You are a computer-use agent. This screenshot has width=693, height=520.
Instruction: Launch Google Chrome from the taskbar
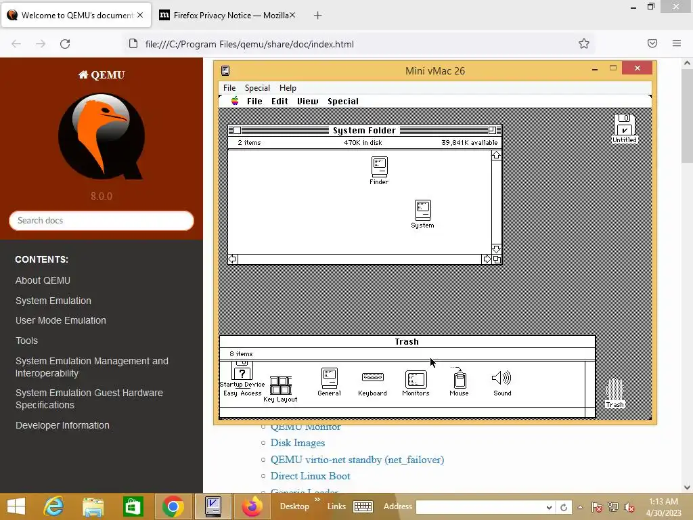tap(173, 506)
